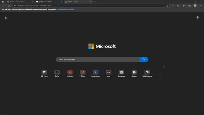Open the user profile avatar
This screenshot has width=204, height=115.
(195, 6)
